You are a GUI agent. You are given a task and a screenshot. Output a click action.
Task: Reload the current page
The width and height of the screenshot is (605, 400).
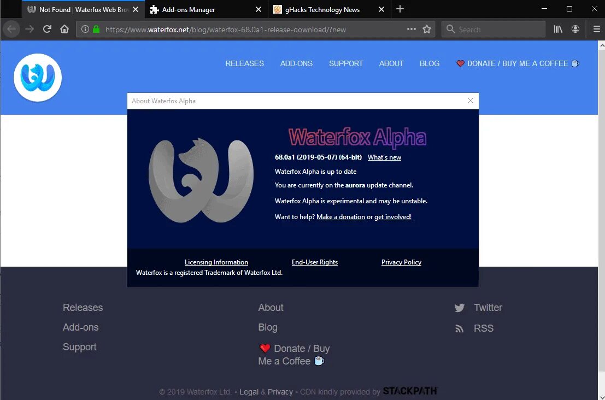(47, 30)
